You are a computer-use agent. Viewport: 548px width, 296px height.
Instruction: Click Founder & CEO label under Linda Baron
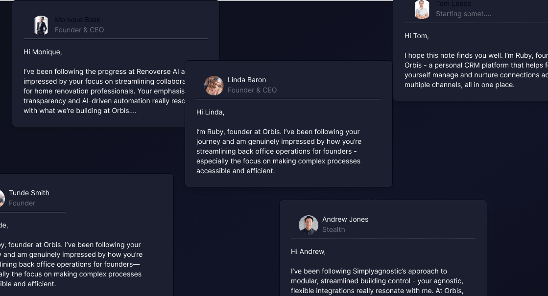(252, 90)
